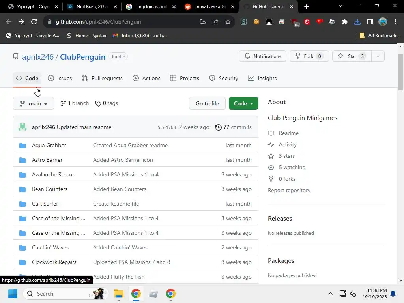Open the Home - Syntax bookmark
Viewport: 404px width, 303px height.
point(86,36)
